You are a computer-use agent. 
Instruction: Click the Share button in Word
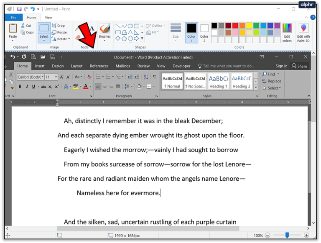[x=299, y=66]
